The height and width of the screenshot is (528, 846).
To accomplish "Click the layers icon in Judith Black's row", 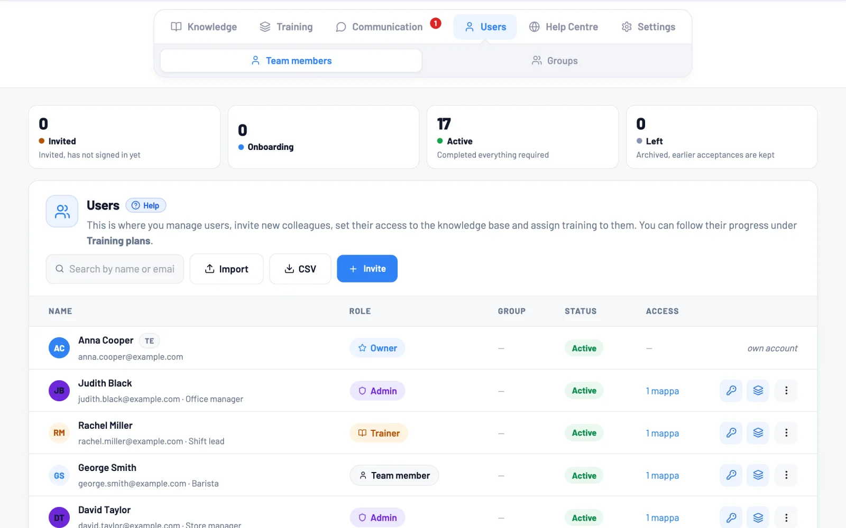I will click(x=758, y=391).
